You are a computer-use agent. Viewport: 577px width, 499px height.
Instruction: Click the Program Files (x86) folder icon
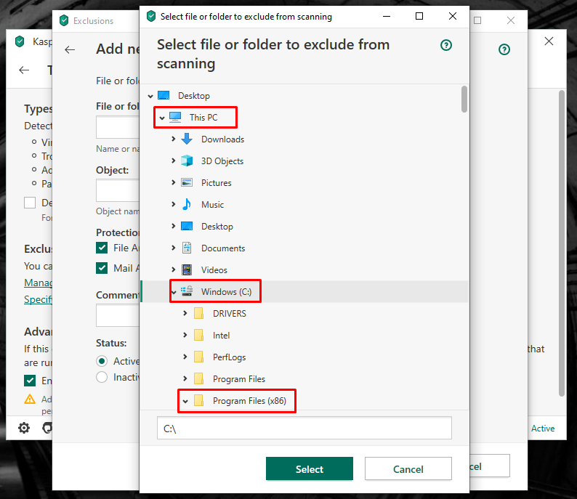pos(198,400)
